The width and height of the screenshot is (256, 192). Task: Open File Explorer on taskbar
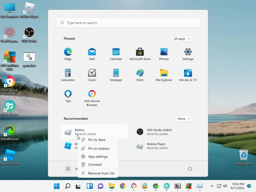(112, 186)
